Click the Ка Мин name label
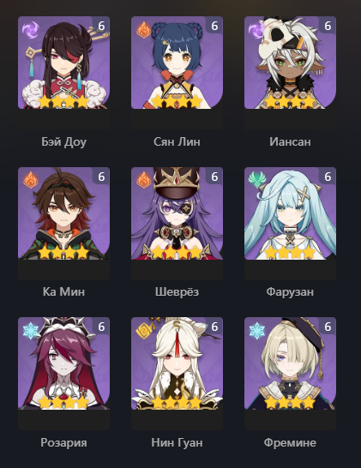 point(63,291)
